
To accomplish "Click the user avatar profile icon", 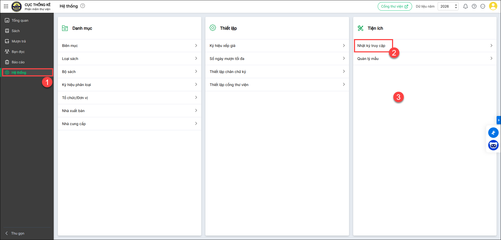I will click(x=493, y=6).
